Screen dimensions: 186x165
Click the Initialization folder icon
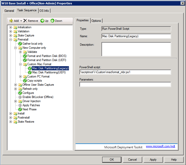(15, 27)
